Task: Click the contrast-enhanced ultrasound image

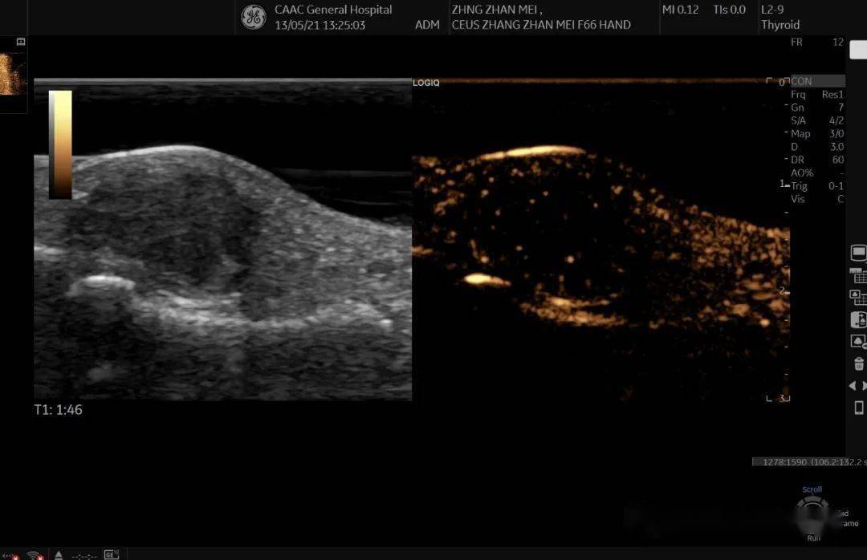Action: 601,239
